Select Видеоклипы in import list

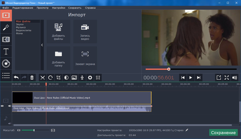[23, 30]
